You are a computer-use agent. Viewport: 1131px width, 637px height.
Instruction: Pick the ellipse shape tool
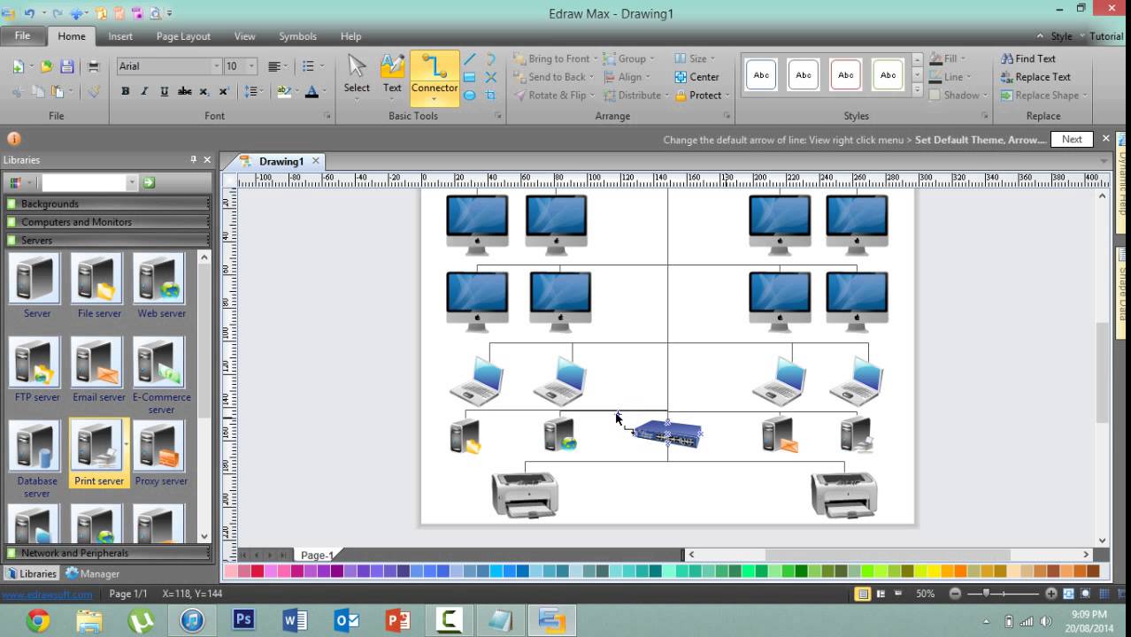pyautogui.click(x=470, y=96)
